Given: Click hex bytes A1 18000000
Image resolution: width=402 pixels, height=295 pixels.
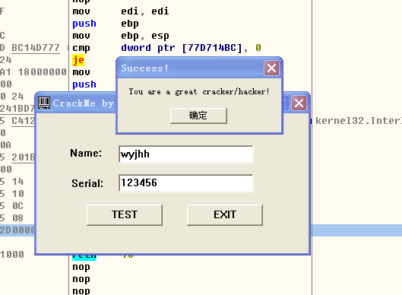Looking at the screenshot, I should (33, 72).
